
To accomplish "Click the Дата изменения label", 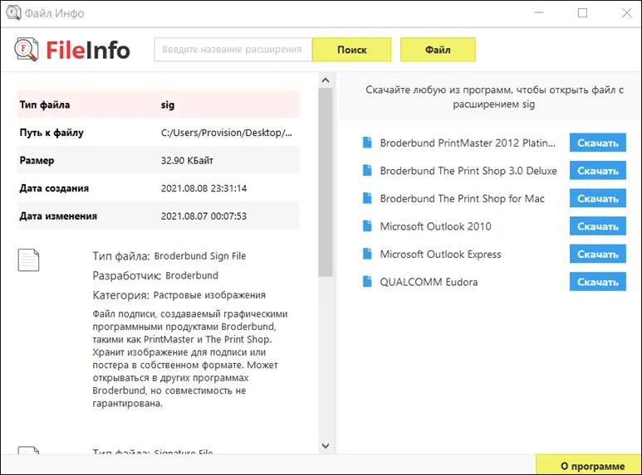I will point(58,216).
